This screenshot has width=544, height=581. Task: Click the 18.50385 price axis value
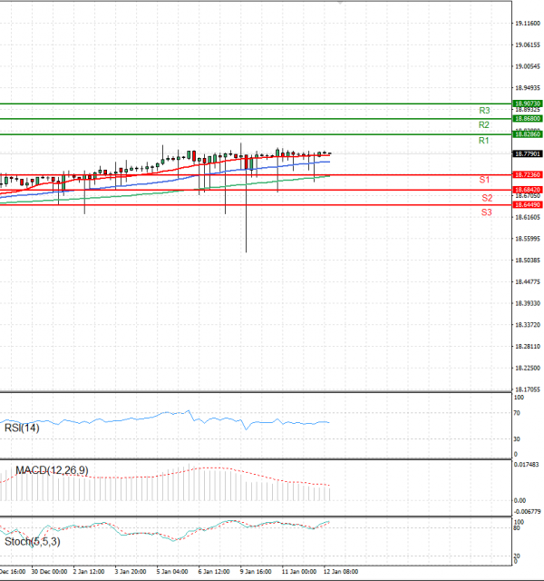(x=528, y=261)
